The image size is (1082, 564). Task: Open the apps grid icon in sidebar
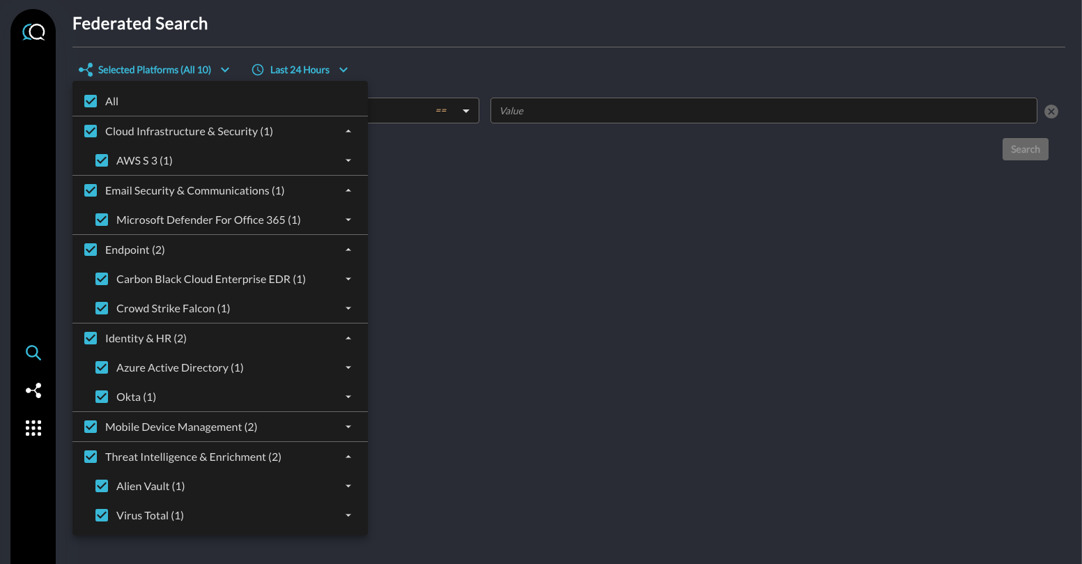pos(33,428)
